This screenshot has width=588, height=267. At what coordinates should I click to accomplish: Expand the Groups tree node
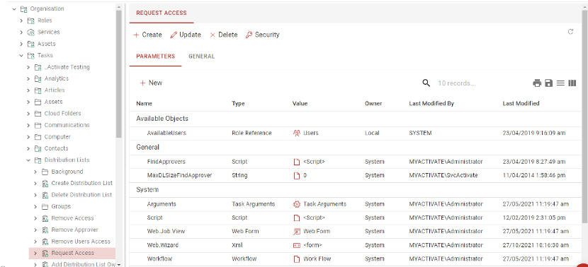(x=35, y=206)
